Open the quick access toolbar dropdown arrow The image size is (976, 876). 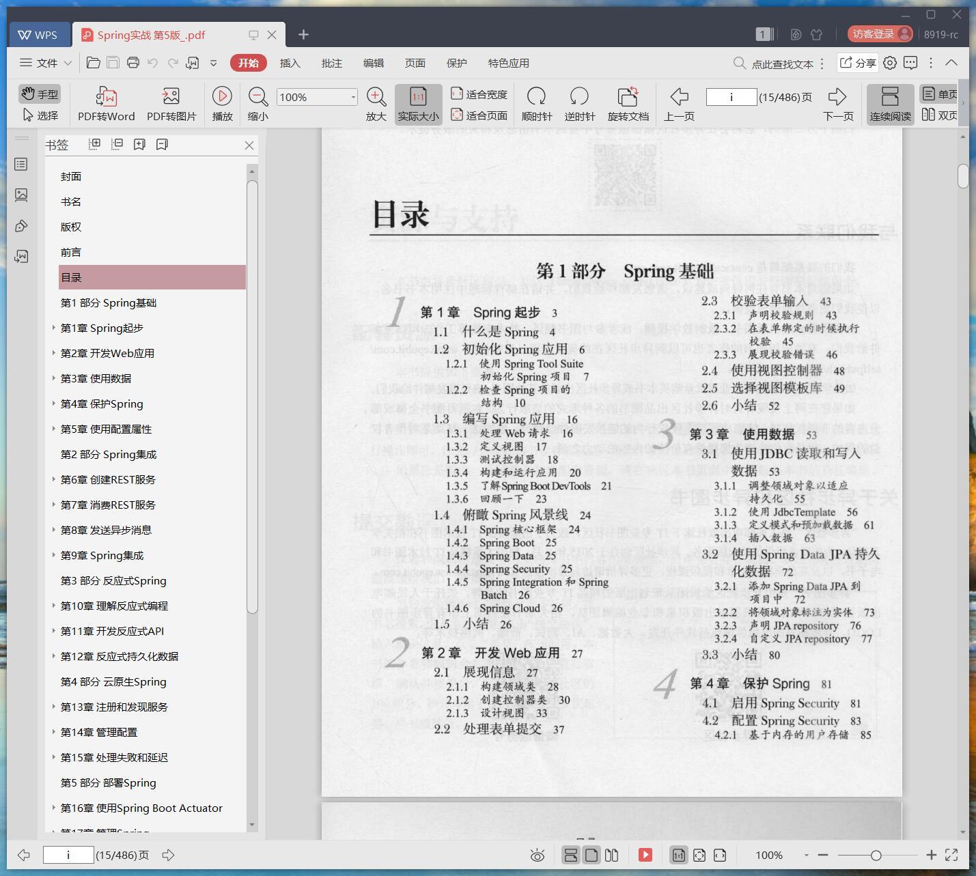pyautogui.click(x=213, y=63)
